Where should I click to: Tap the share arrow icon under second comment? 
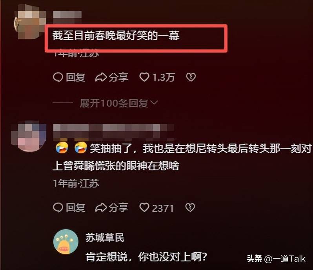point(101,208)
